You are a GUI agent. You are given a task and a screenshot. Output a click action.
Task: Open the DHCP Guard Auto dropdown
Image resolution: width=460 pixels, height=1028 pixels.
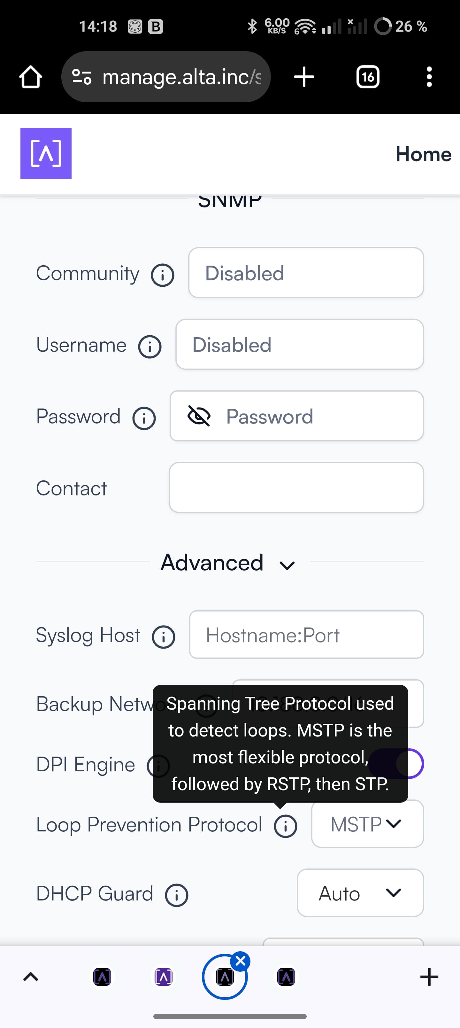pos(360,893)
